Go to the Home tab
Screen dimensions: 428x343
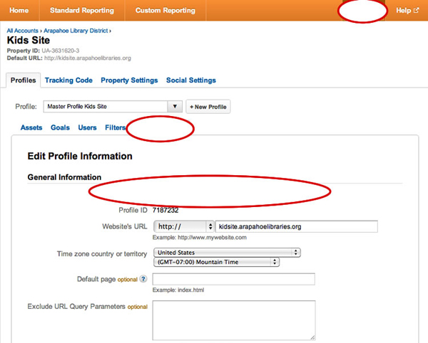click(19, 11)
